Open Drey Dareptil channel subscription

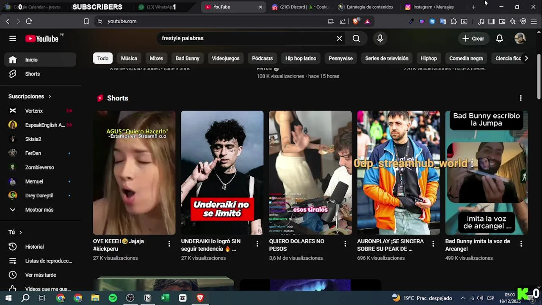pos(40,196)
